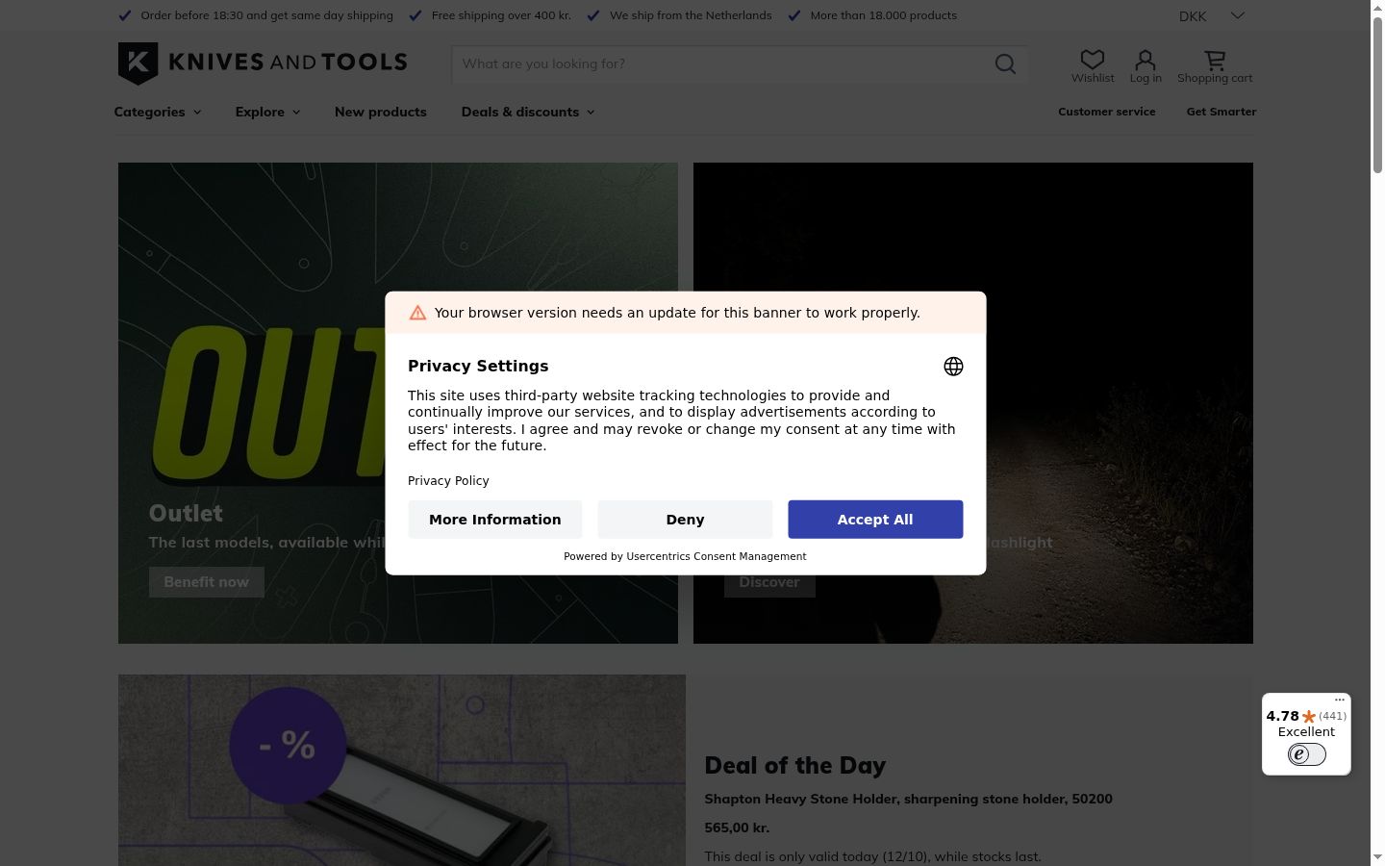
Task: Expand the Deals & discounts menu
Action: point(528,112)
